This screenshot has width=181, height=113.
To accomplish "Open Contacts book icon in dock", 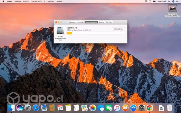I will pyautogui.click(x=52, y=108).
